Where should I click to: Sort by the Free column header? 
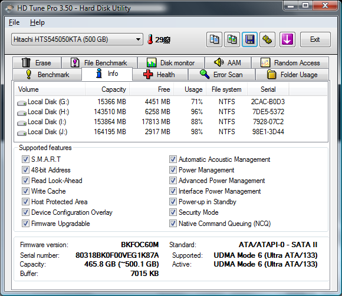(x=152, y=89)
